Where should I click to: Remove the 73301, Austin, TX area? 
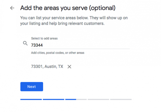pos(69,67)
